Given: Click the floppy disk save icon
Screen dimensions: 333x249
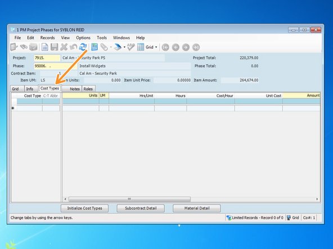Looking at the screenshot, I should 54,47.
